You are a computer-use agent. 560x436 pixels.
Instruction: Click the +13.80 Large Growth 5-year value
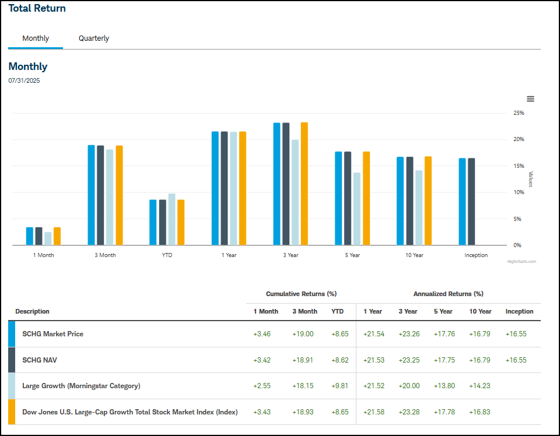click(x=444, y=386)
